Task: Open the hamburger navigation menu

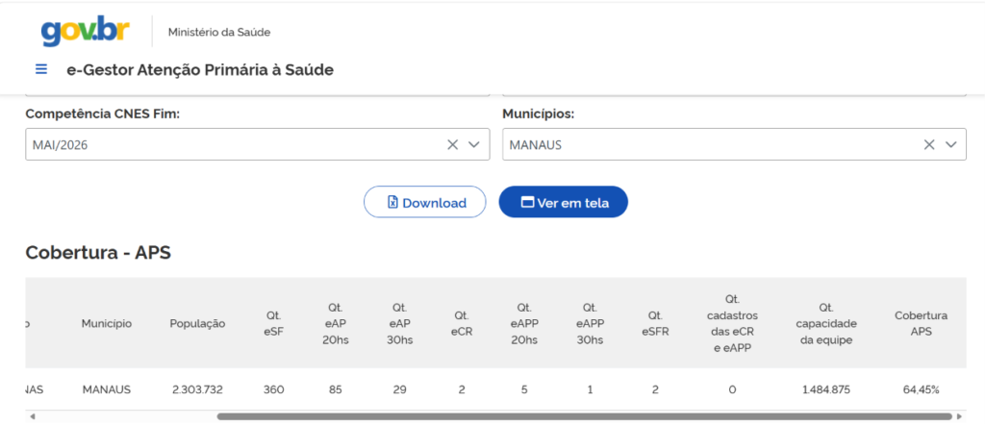Action: coord(41,69)
